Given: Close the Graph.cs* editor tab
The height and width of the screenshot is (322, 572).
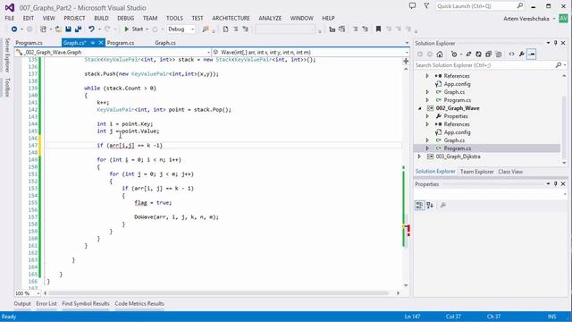Looking at the screenshot, I should 101,43.
